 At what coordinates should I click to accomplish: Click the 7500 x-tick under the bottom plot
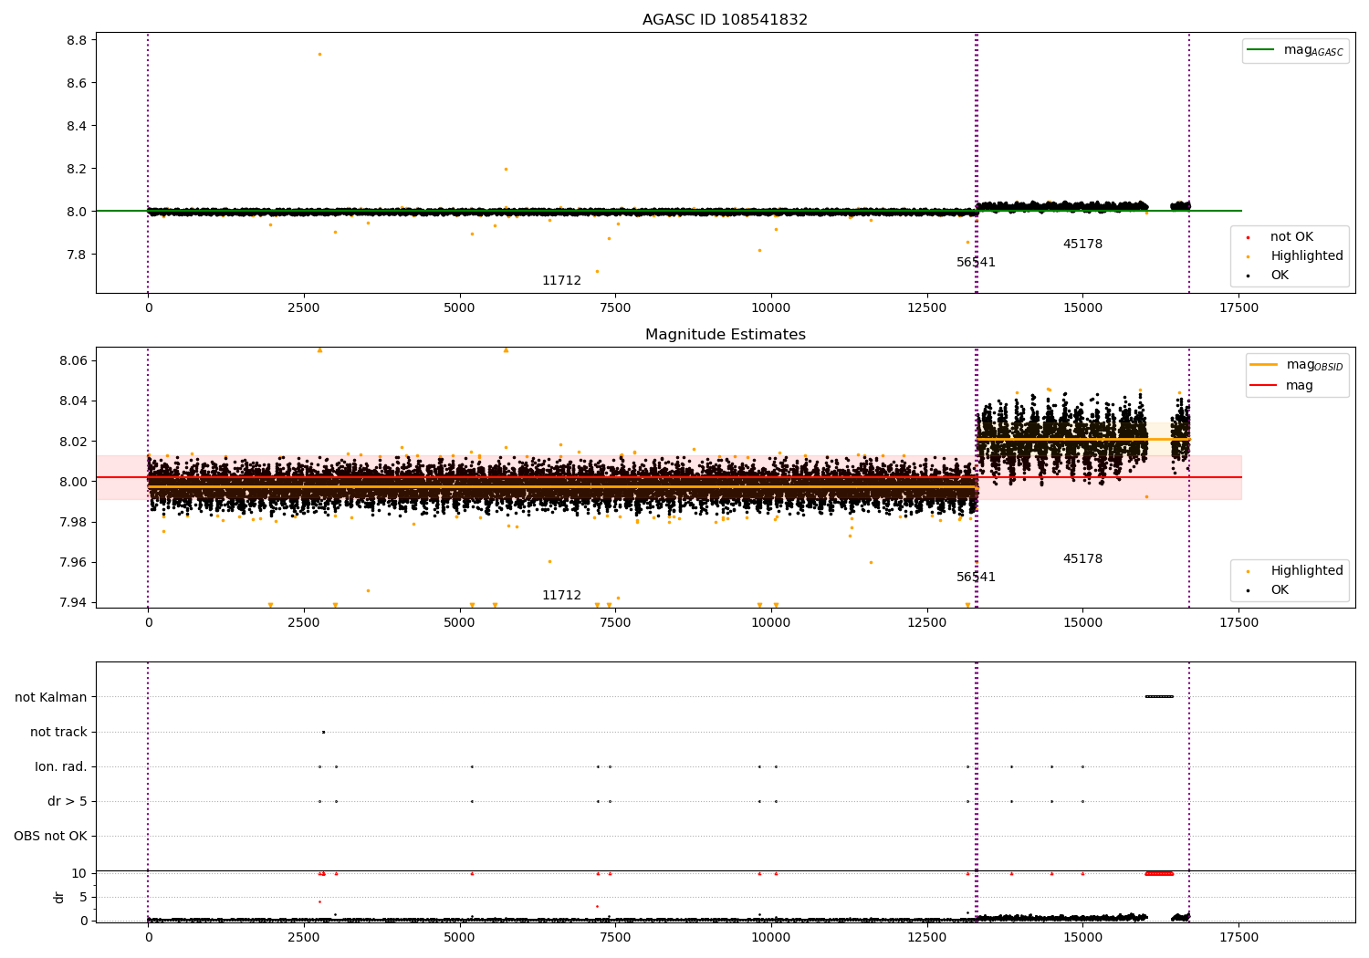[615, 938]
